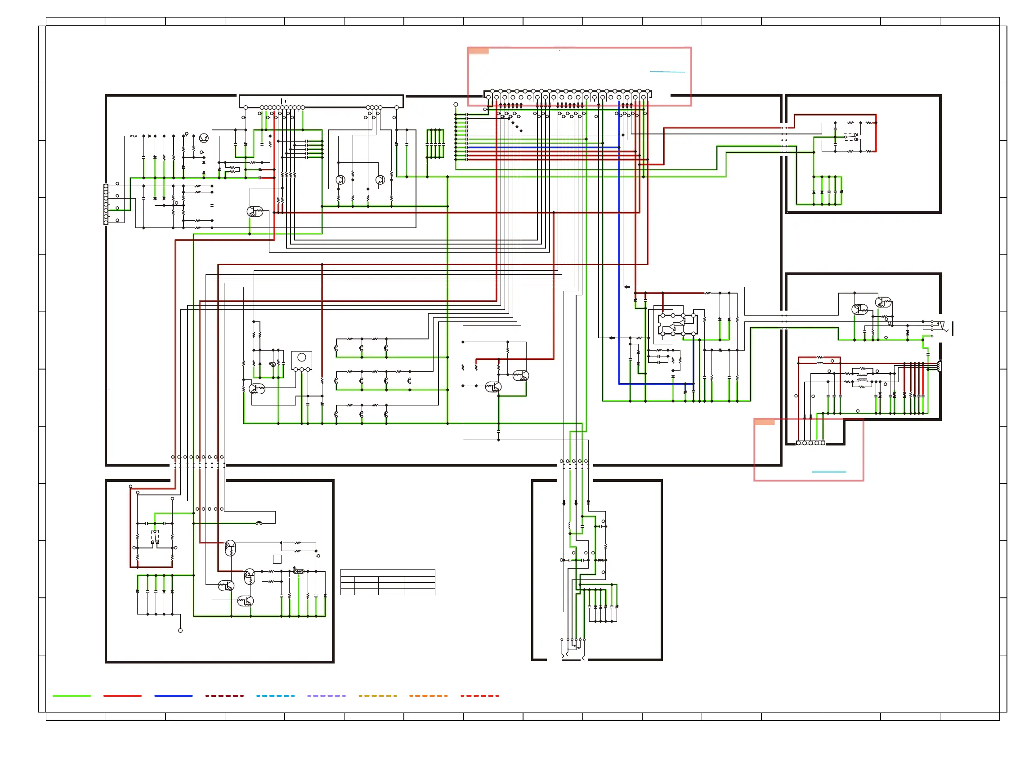Click the dual op-amp IC symbol
Viewport: 1020px width, 757px height.
678,325
